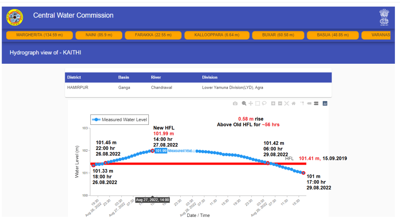Click the Central Water Commission logo
The width and height of the screenshot is (400, 222).
tap(15, 16)
